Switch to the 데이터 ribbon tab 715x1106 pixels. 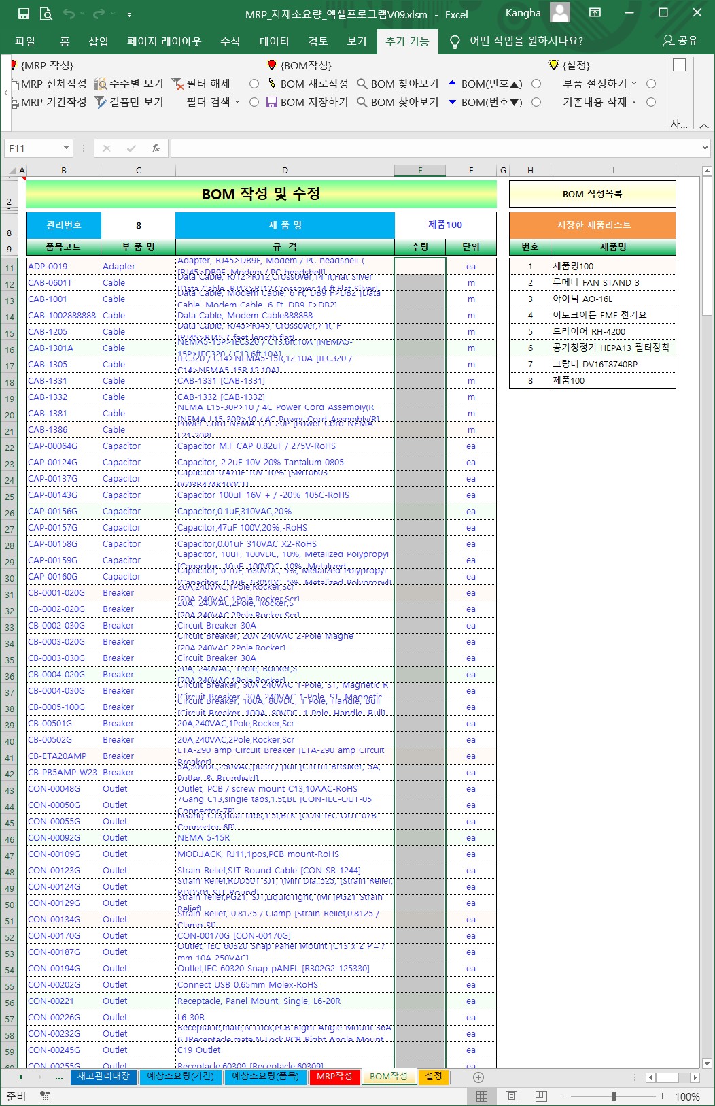click(x=275, y=41)
